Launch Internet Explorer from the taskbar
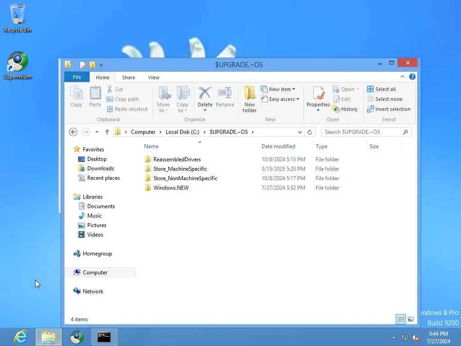Image resolution: width=461 pixels, height=346 pixels. coord(21,337)
